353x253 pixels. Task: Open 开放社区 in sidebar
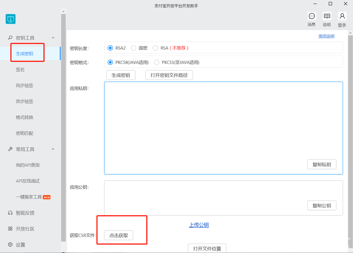point(25,229)
